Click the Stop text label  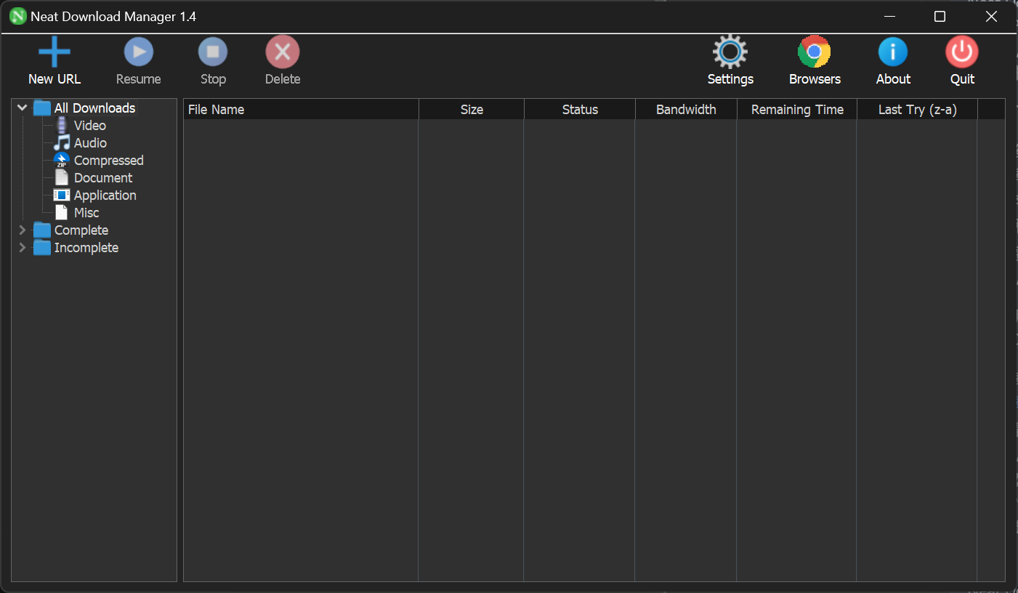point(213,79)
